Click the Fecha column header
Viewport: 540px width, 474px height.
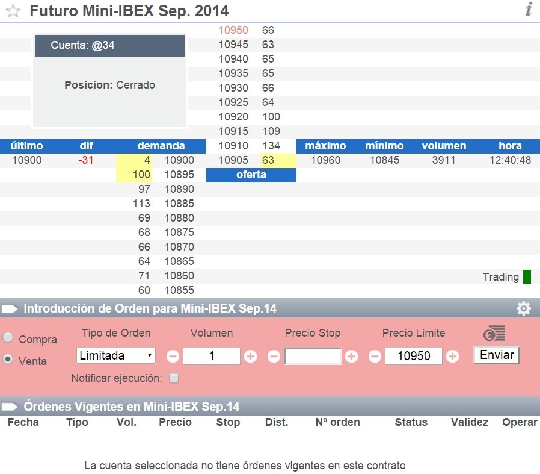tap(23, 422)
